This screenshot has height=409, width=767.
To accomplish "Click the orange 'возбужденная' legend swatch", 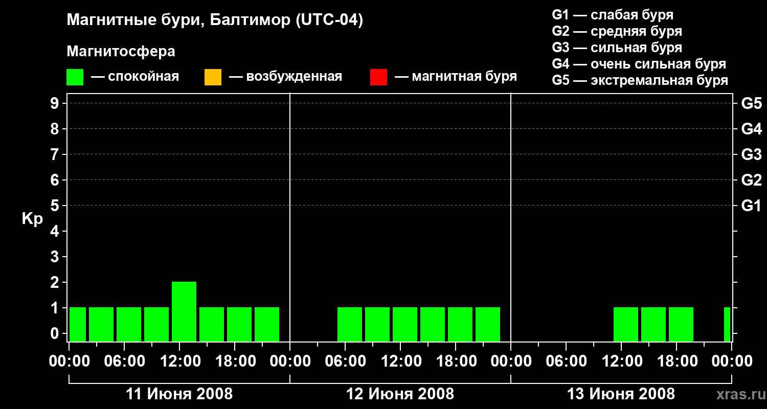I will [213, 77].
